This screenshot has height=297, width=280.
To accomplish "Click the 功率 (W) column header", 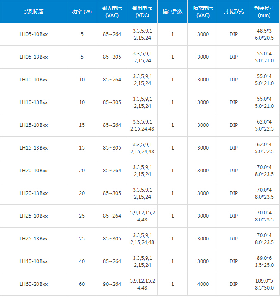I will (82, 12).
